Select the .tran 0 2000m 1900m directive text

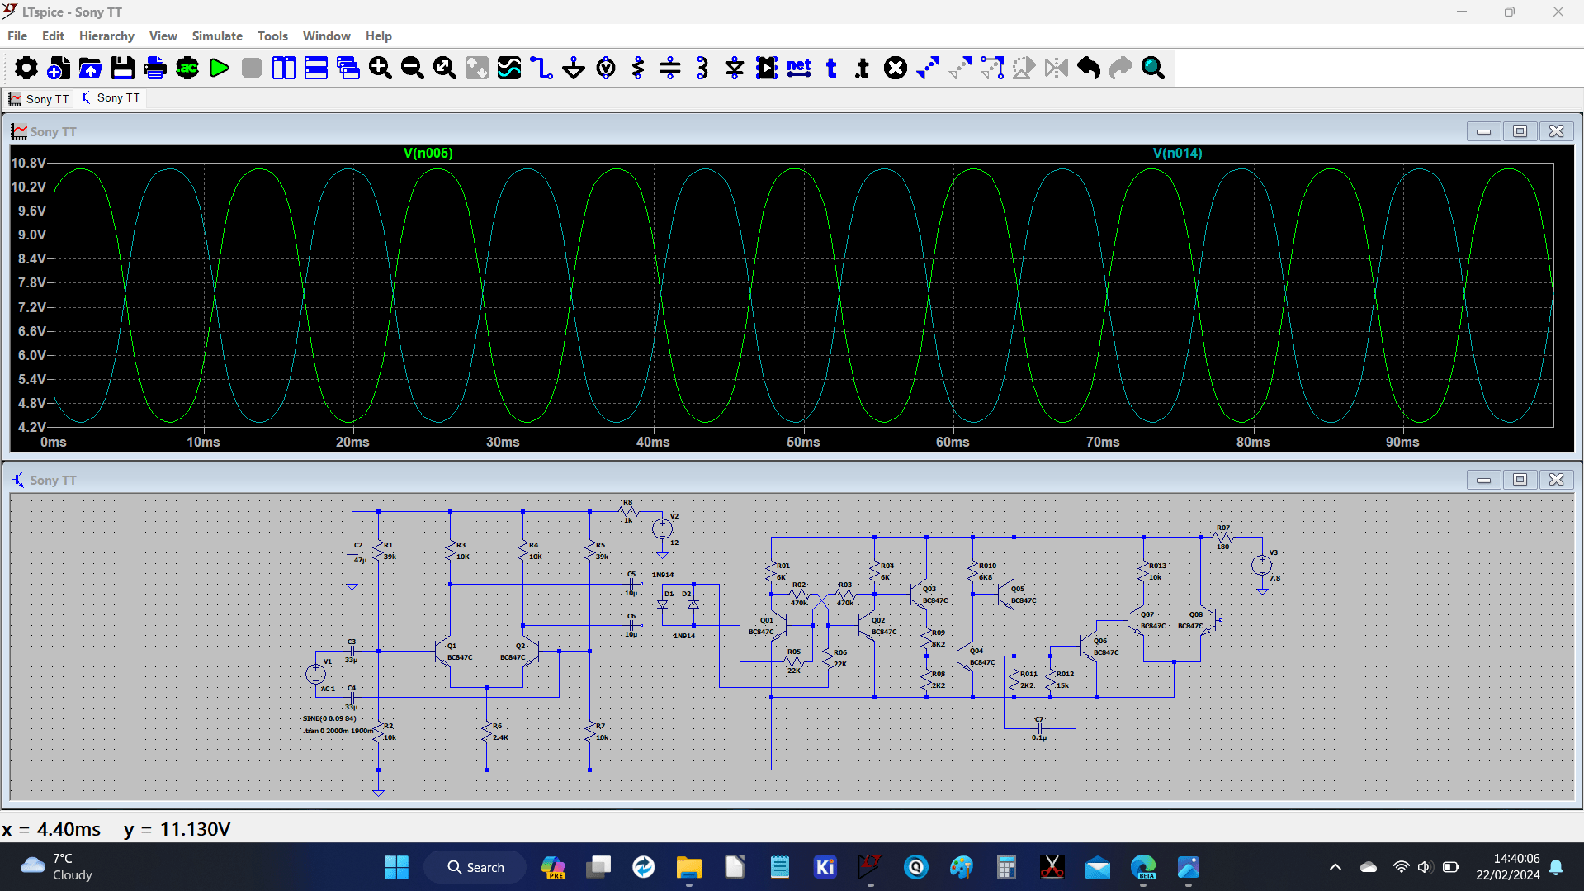coord(338,731)
